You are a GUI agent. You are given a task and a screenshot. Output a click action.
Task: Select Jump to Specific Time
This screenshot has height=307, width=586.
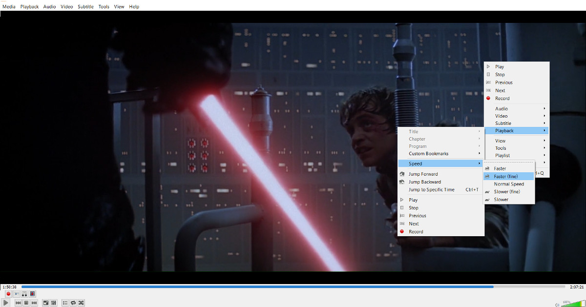pyautogui.click(x=441, y=190)
